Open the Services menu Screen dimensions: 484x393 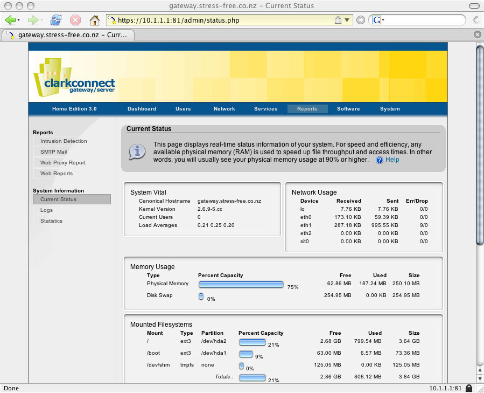pyautogui.click(x=266, y=109)
